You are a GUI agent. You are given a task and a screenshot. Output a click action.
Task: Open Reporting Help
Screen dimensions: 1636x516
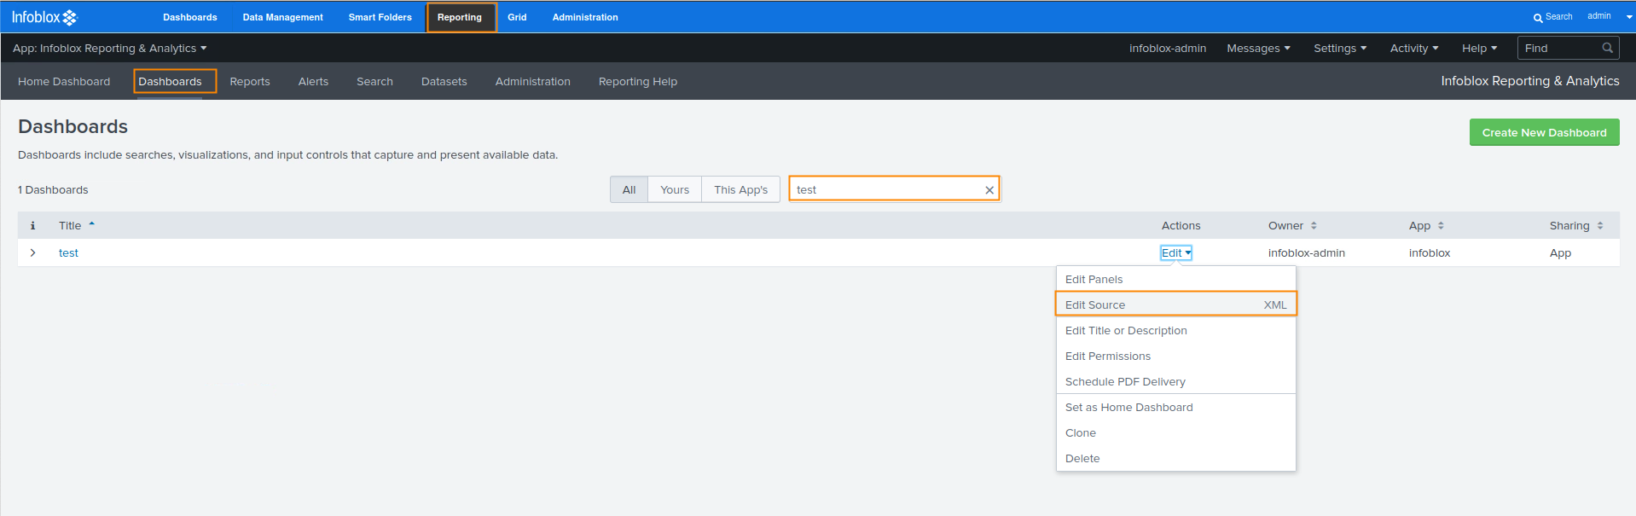pos(638,82)
